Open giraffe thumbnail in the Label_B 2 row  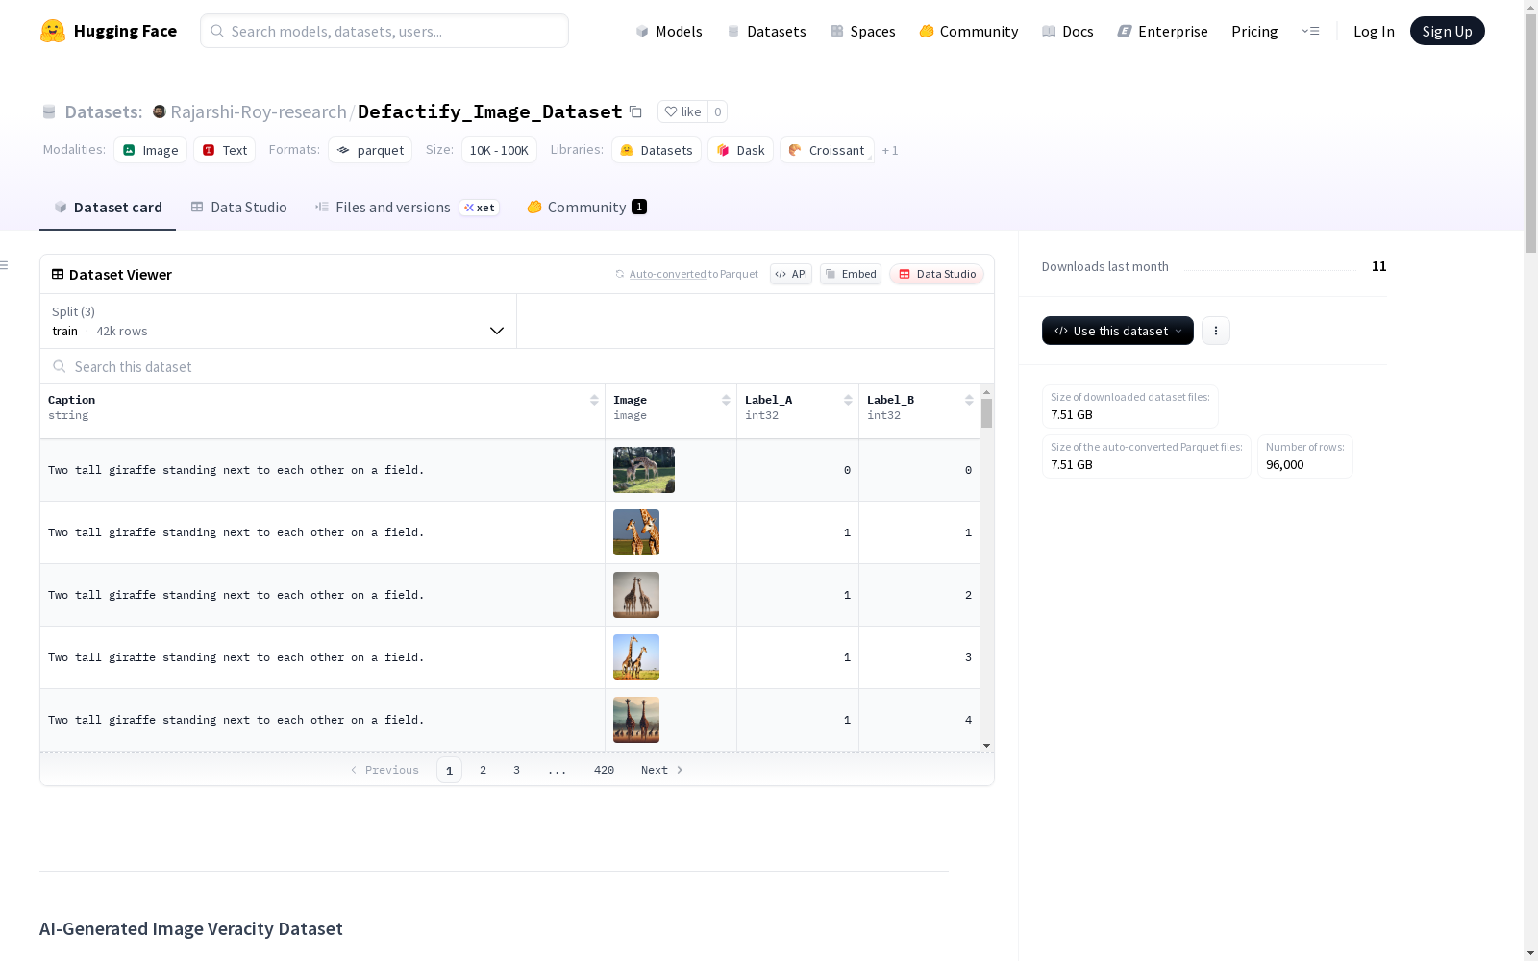click(636, 595)
